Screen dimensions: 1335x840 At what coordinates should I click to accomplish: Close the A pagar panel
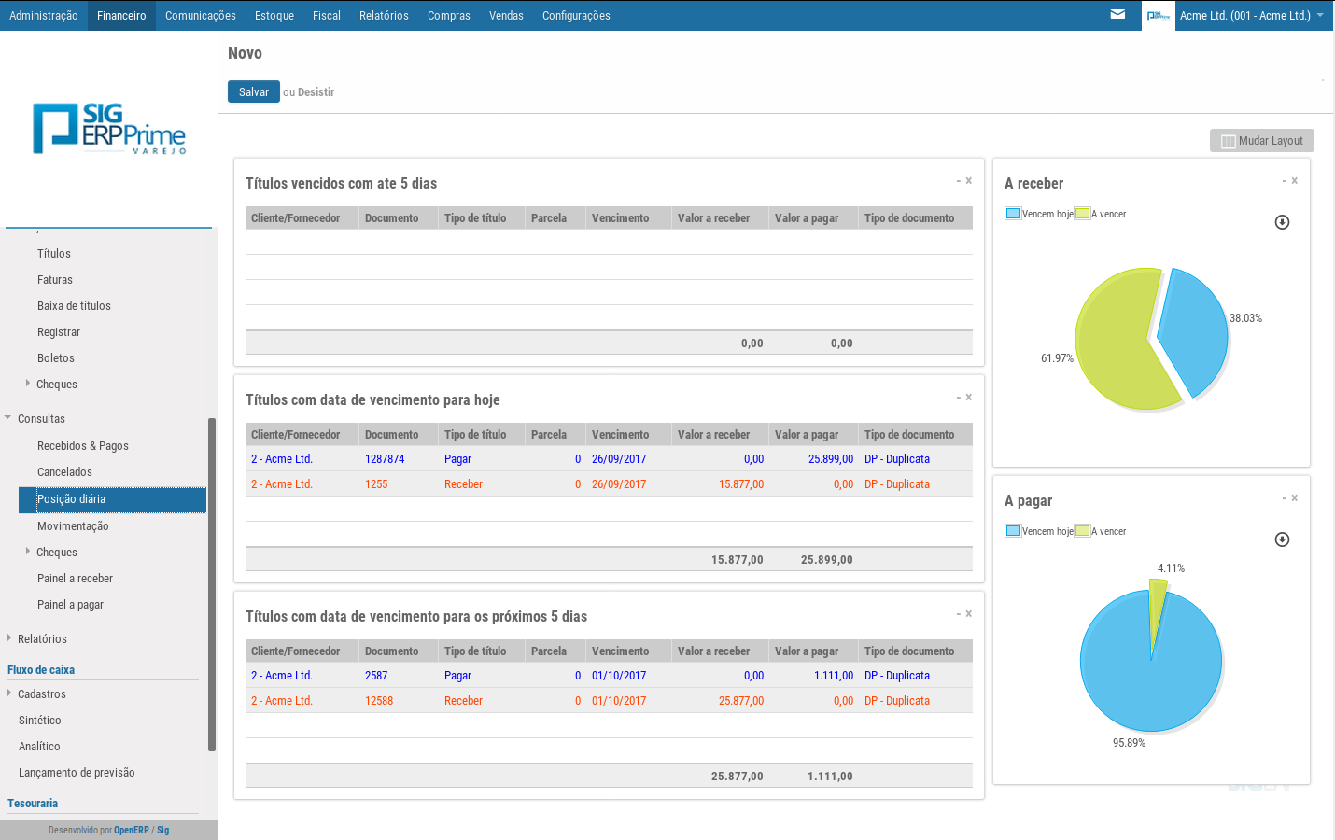[1295, 498]
